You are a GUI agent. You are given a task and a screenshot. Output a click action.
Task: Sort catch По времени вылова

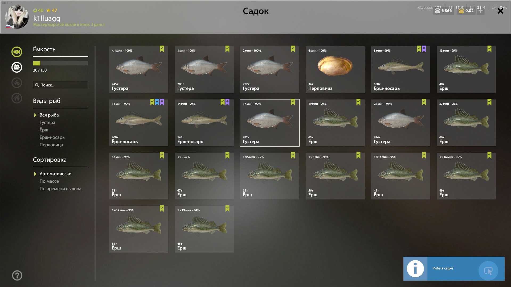tap(60, 189)
